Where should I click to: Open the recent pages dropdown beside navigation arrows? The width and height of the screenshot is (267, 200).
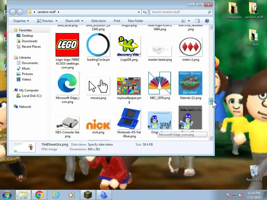coord(25,12)
